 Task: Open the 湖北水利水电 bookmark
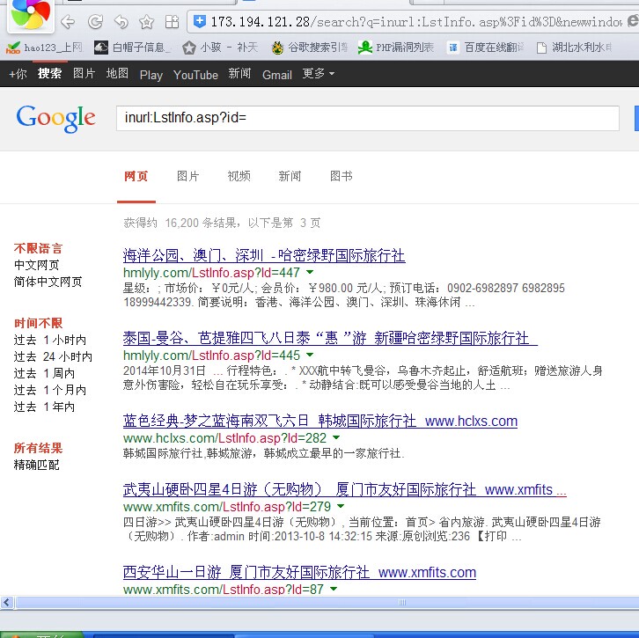574,48
